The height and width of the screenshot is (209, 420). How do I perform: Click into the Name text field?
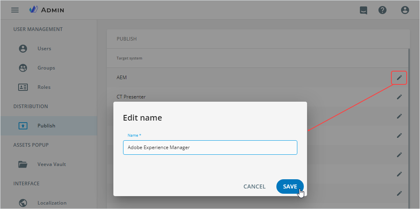pyautogui.click(x=210, y=148)
